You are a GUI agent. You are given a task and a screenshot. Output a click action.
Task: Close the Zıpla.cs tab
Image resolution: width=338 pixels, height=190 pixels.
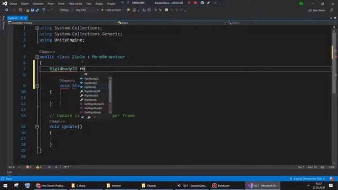coord(25,18)
